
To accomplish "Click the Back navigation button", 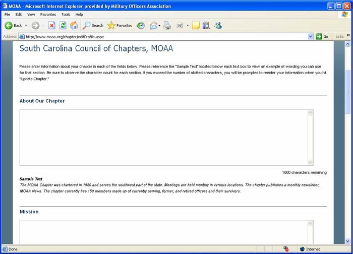I will coord(13,25).
